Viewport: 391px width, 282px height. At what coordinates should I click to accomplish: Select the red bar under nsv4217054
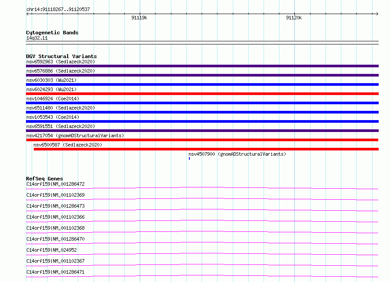tap(202, 140)
